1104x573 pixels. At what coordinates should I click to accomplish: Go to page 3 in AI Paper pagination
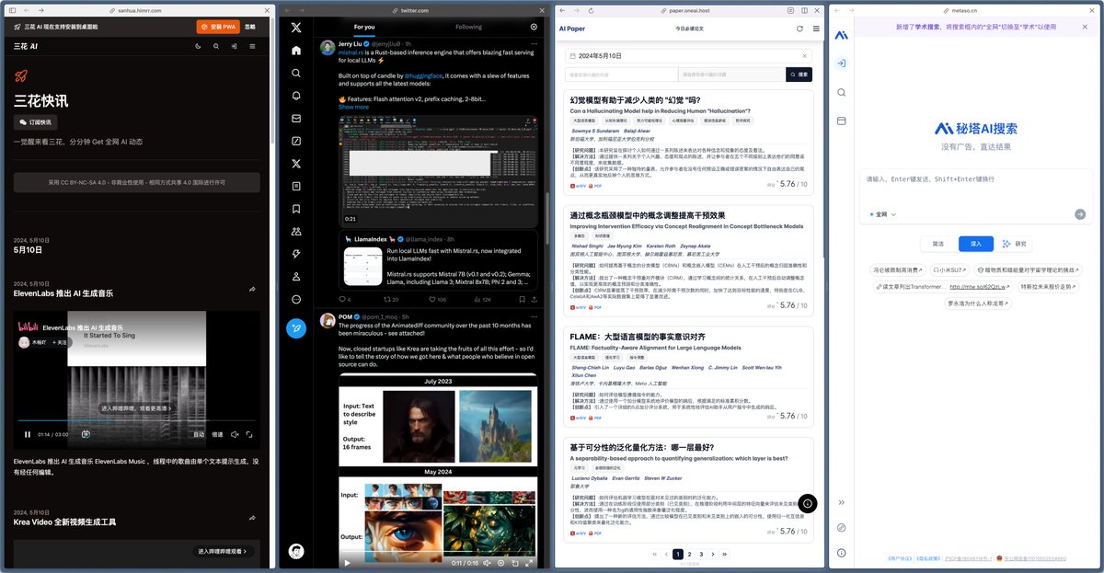click(701, 554)
